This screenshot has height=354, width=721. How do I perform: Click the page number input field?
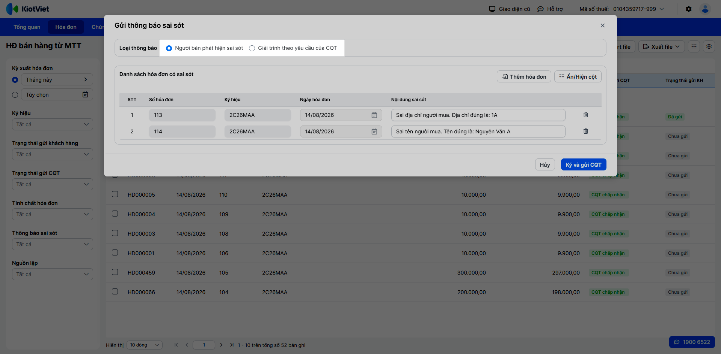tap(204, 345)
